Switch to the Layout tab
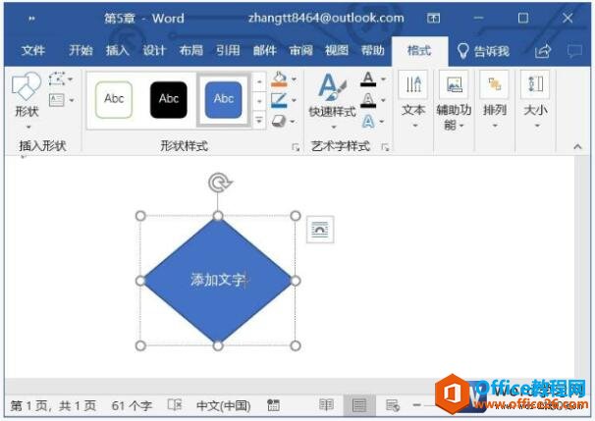The width and height of the screenshot is (595, 421). pos(190,50)
